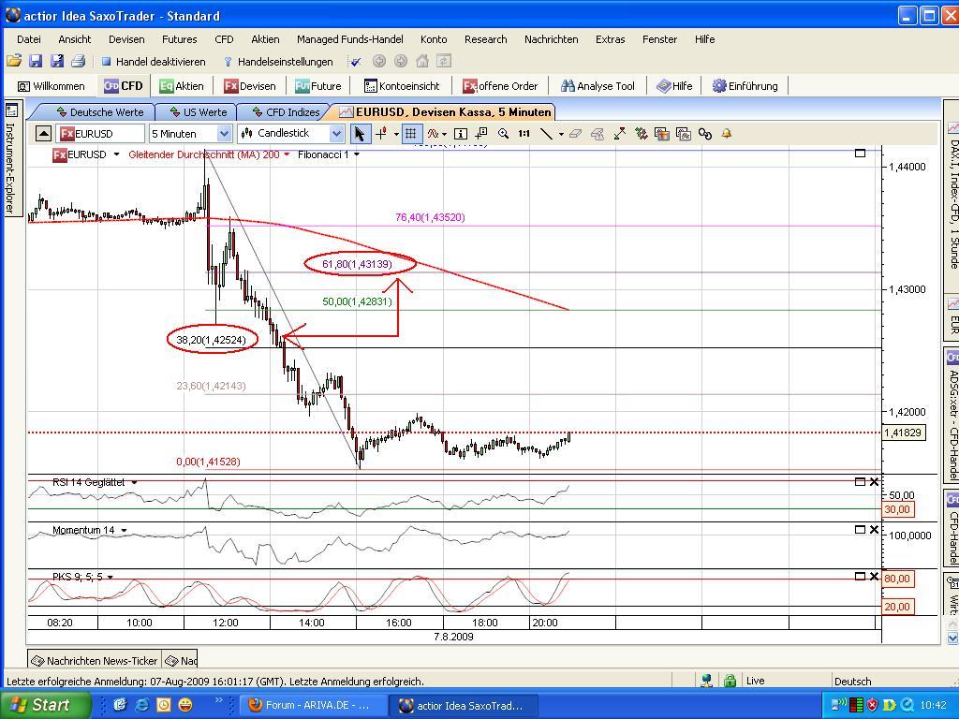Select the pointer tool in chart toolbar
The width and height of the screenshot is (959, 719).
tap(360, 134)
